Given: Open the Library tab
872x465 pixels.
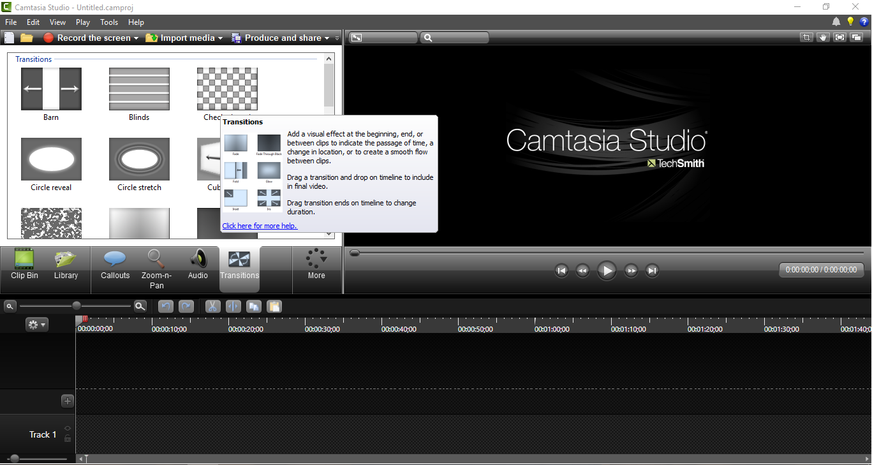Looking at the screenshot, I should point(66,265).
